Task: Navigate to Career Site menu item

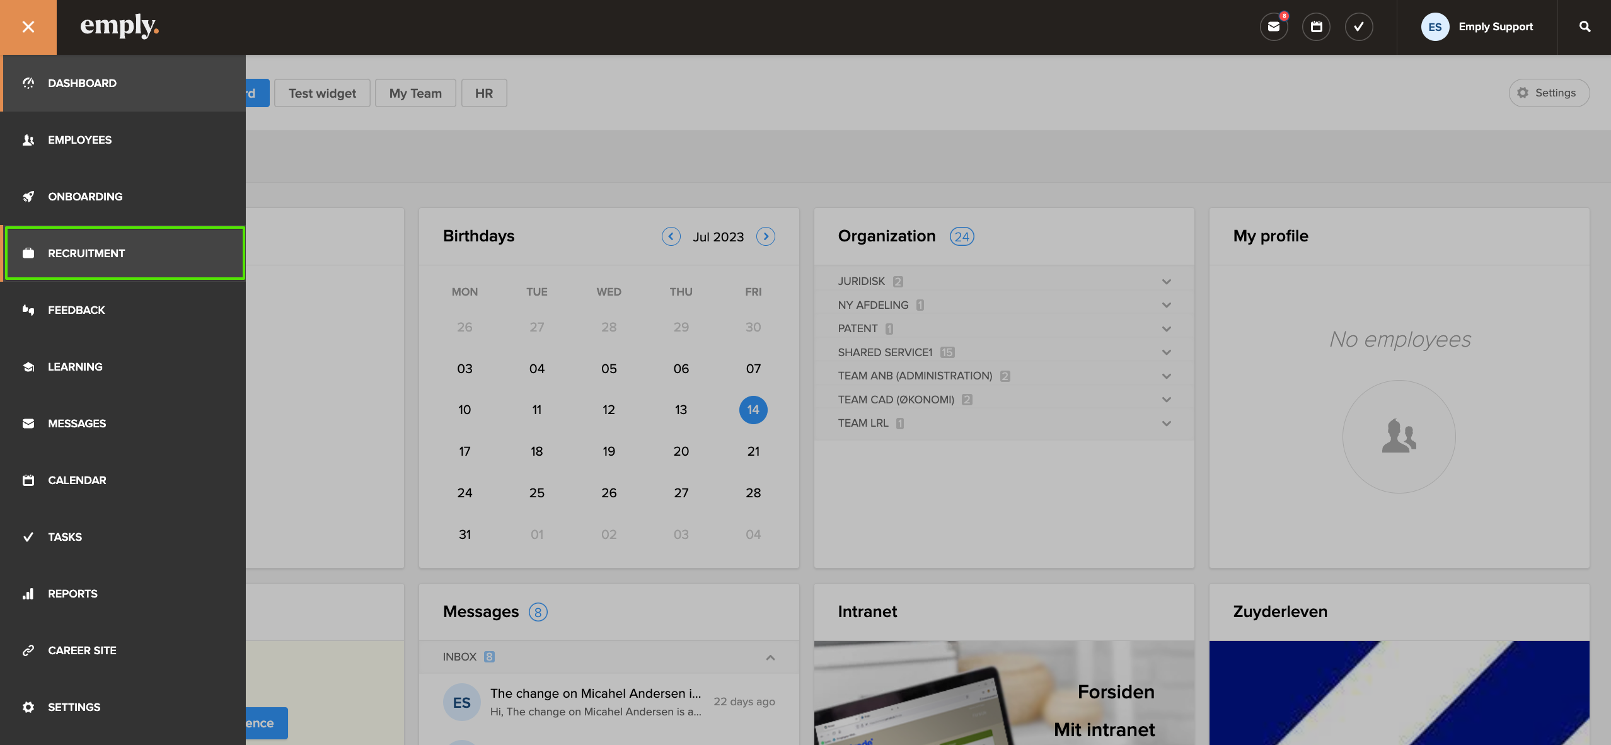Action: [x=82, y=650]
